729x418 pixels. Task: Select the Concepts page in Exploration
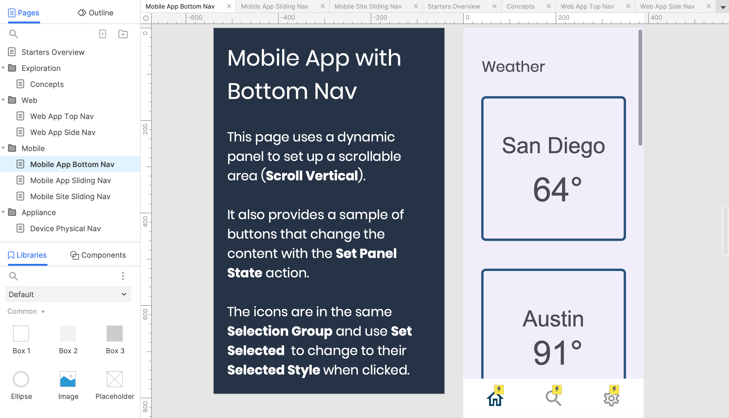[47, 84]
